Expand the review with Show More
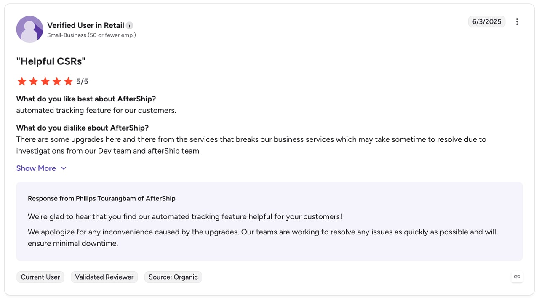539x301 pixels. click(x=41, y=168)
